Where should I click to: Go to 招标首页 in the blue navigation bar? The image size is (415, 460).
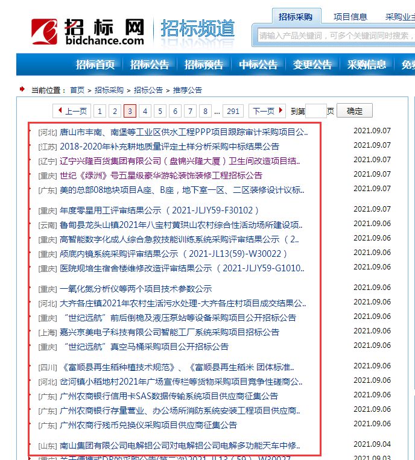[x=95, y=65]
